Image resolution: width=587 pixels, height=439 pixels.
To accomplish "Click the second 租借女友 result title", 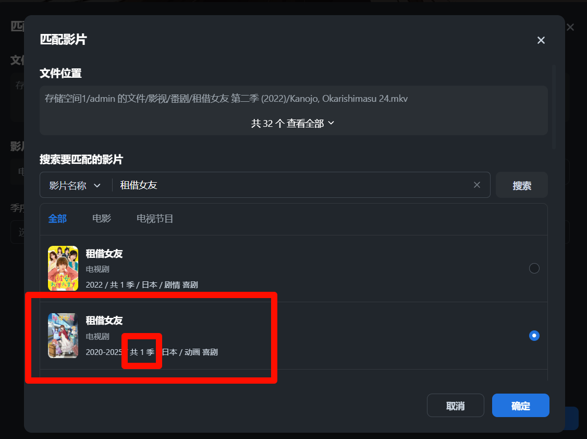I will pos(104,321).
